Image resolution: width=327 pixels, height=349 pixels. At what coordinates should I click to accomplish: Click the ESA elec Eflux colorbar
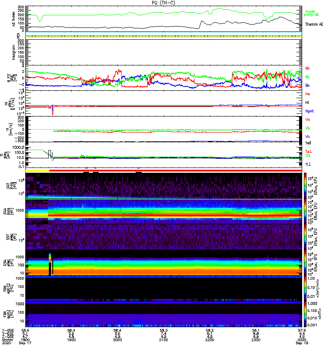tap(305, 263)
